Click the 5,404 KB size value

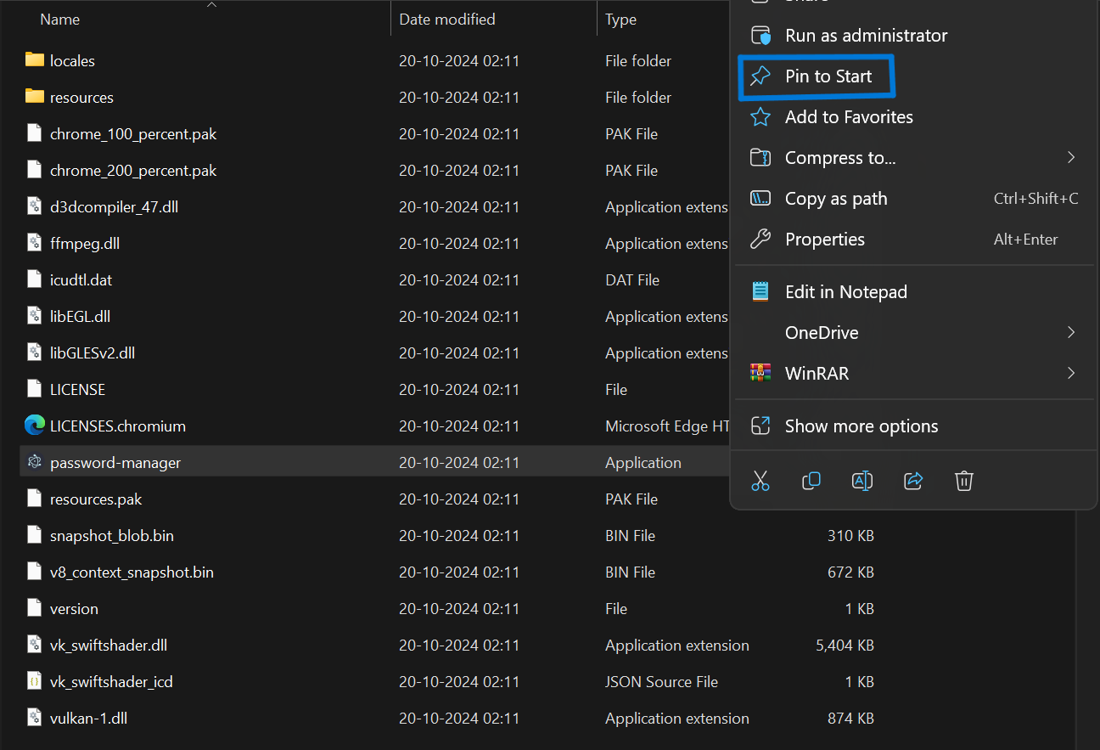pyautogui.click(x=845, y=646)
